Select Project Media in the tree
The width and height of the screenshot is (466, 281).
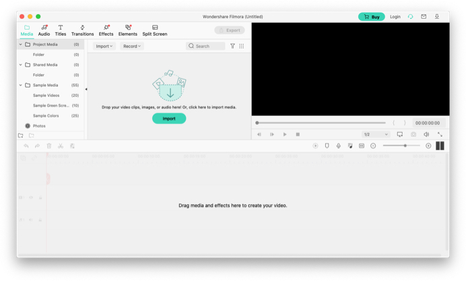[51, 44]
